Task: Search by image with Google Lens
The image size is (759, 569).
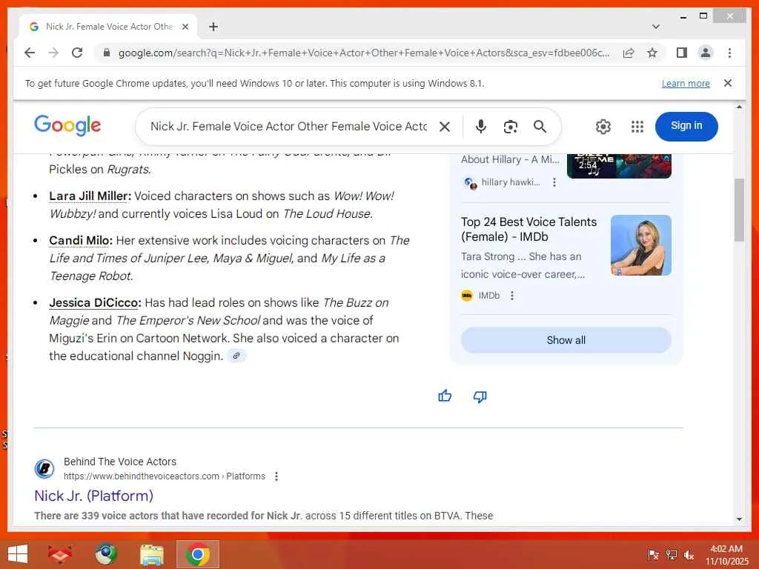Action: click(510, 127)
